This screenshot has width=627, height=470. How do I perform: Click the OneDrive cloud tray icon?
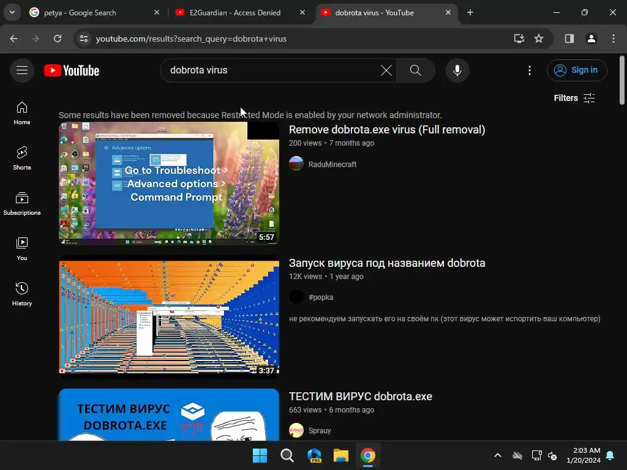point(517,455)
